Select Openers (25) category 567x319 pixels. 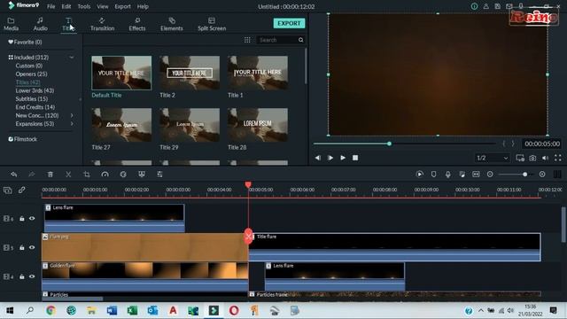pyautogui.click(x=31, y=74)
